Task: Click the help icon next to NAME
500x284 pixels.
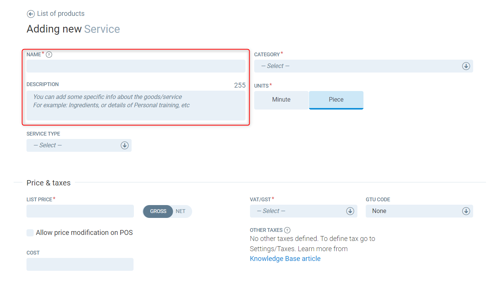Action: (49, 55)
